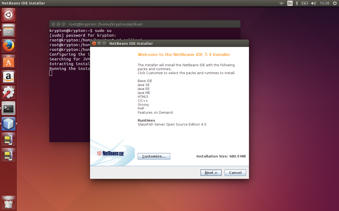Click Next to continue installation

(x=211, y=172)
